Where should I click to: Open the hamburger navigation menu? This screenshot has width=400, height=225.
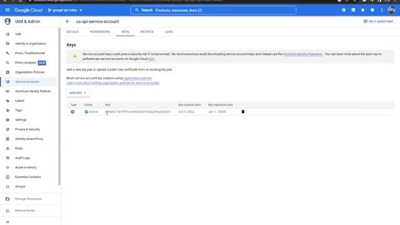point(7,10)
